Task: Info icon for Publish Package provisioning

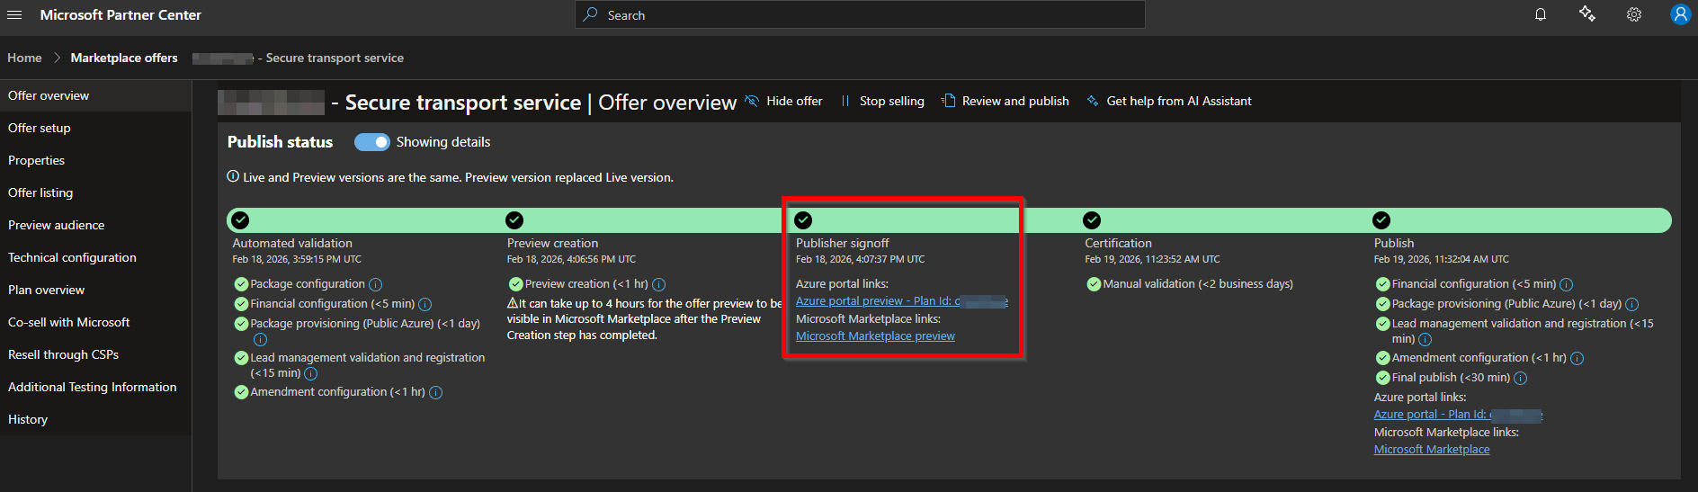Action: tap(1632, 304)
